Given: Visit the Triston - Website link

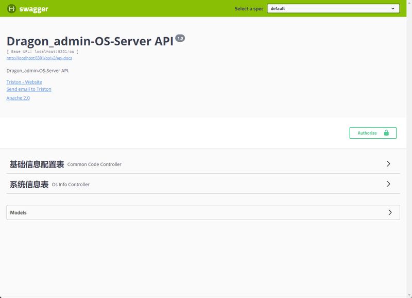Looking at the screenshot, I should pos(24,82).
